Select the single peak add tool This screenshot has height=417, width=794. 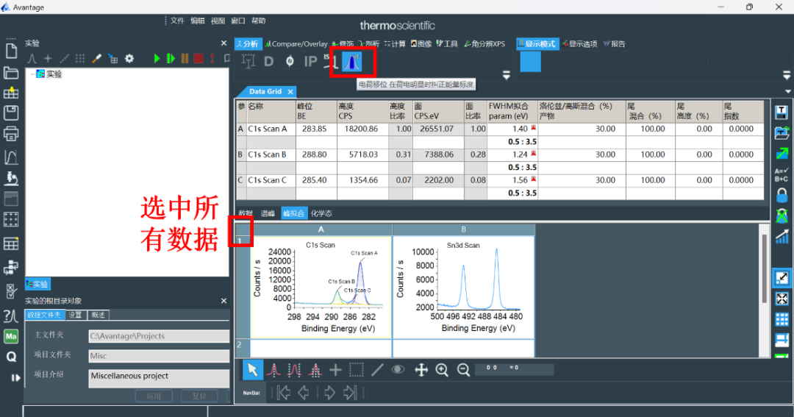point(274,370)
